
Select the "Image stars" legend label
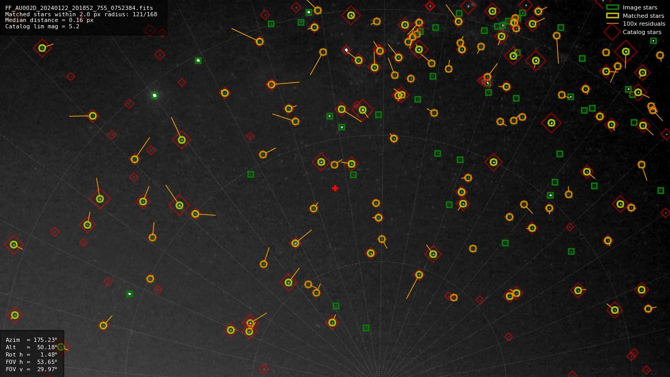(x=640, y=7)
